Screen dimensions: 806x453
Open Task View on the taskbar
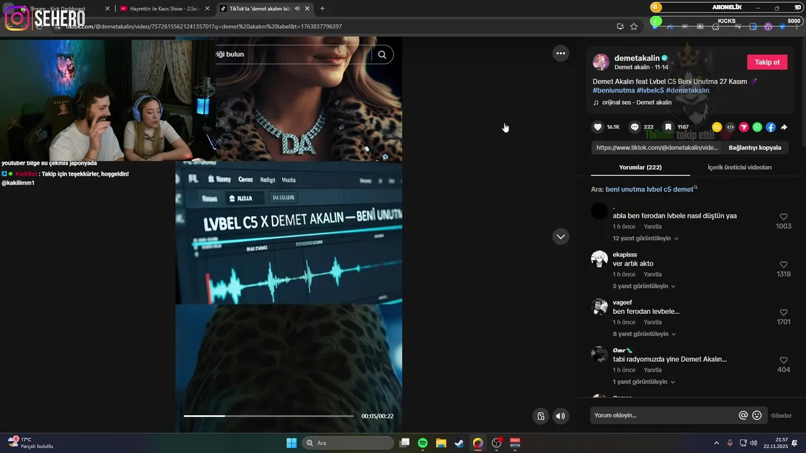(405, 443)
